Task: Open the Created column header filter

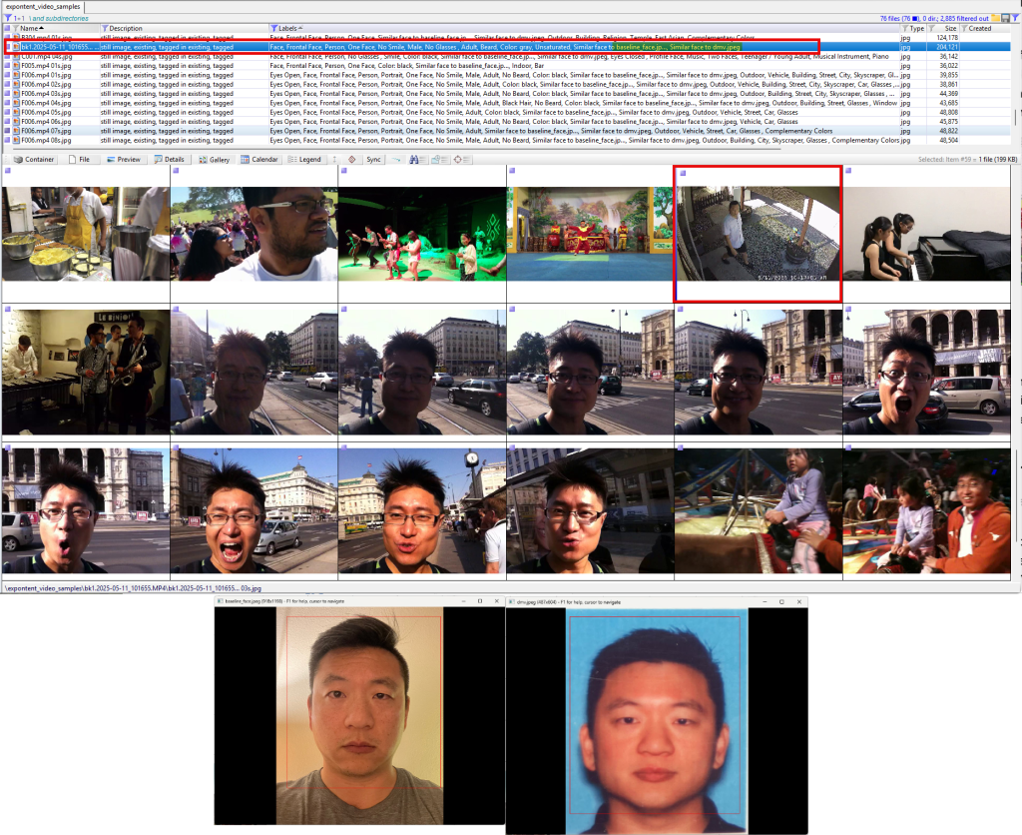Action: 965,29
